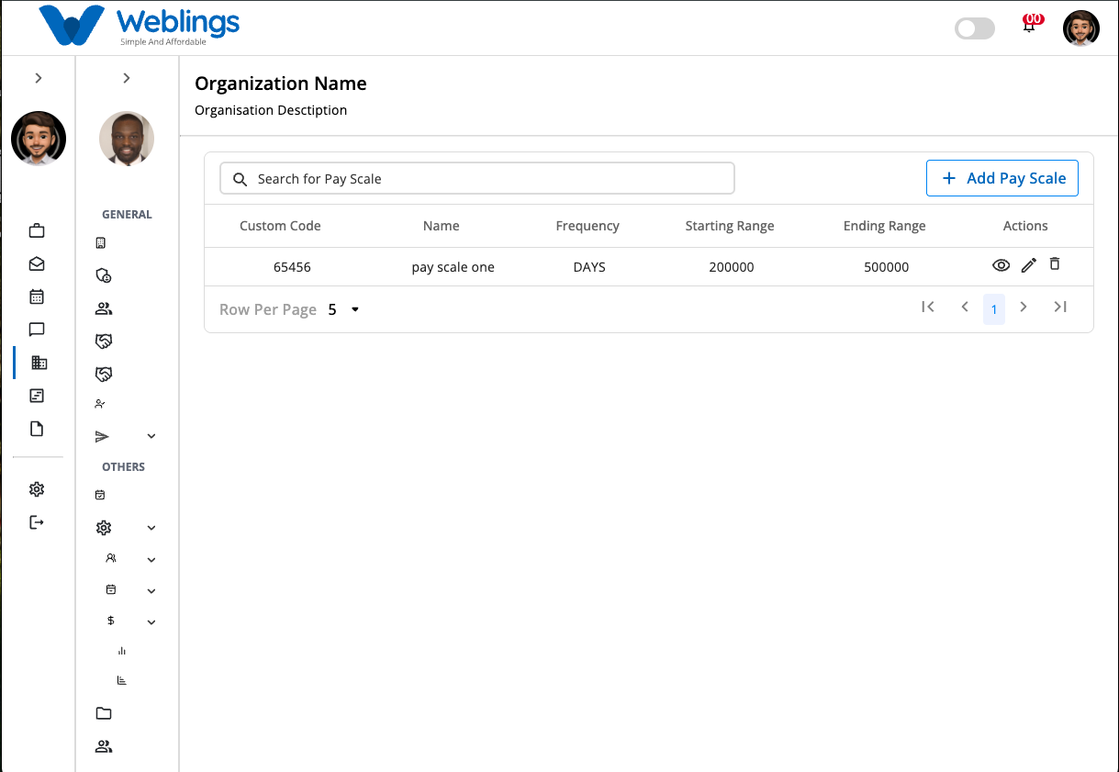Image resolution: width=1119 pixels, height=772 pixels.
Task: Open the folder icon in the inner sidebar
Action: point(104,713)
